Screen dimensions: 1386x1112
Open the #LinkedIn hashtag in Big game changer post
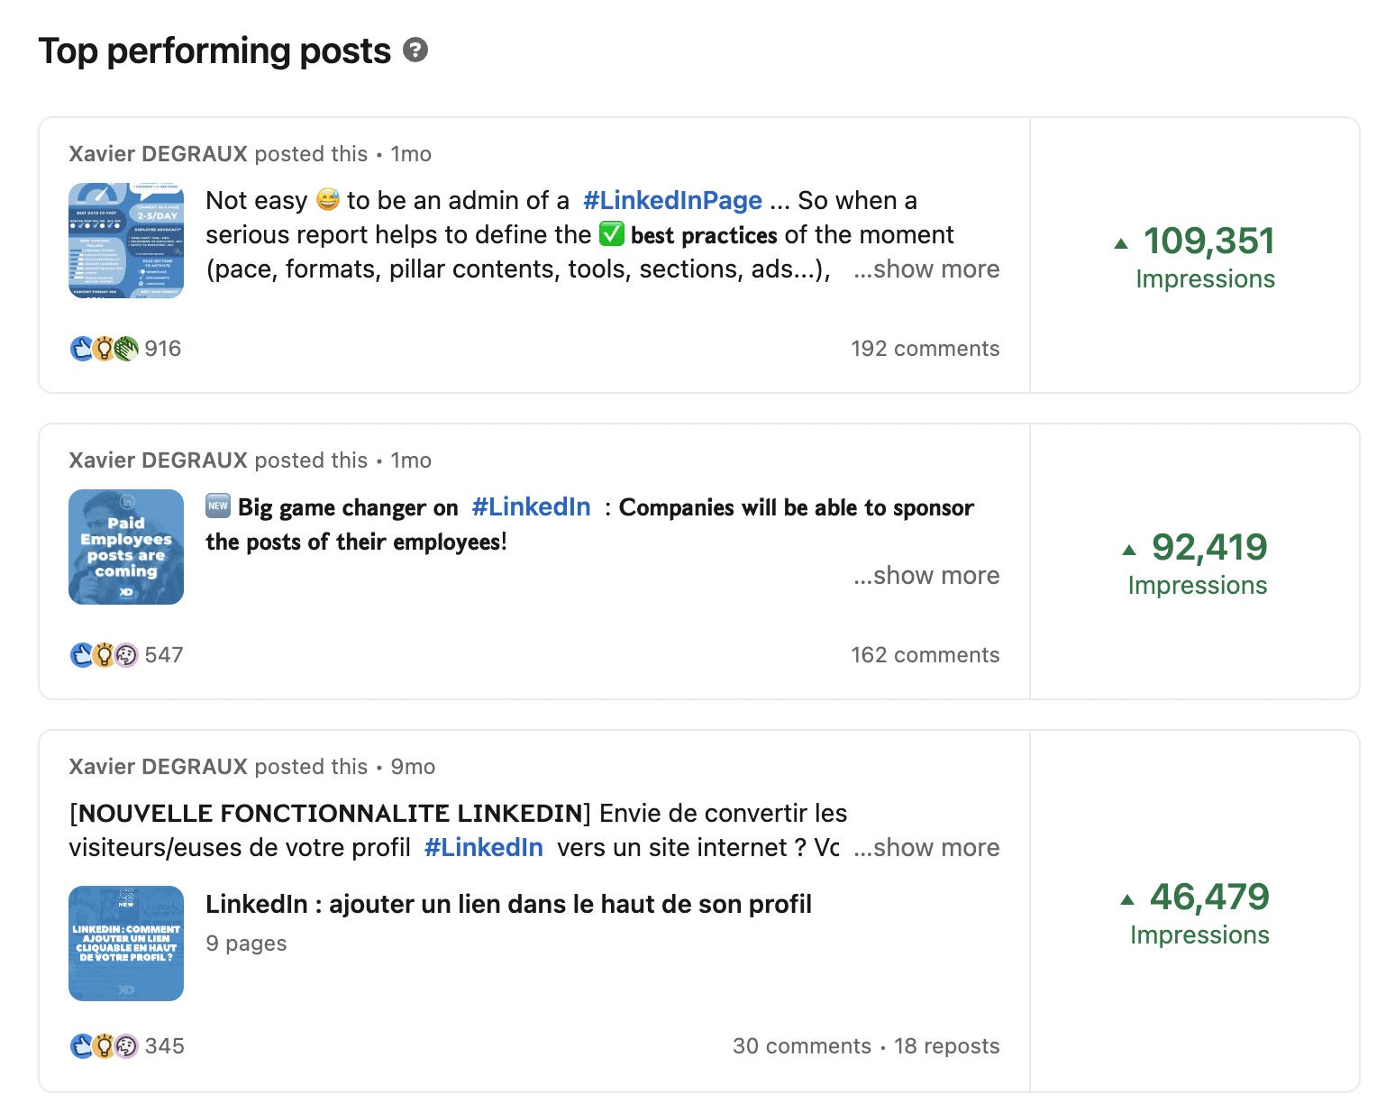coord(531,507)
